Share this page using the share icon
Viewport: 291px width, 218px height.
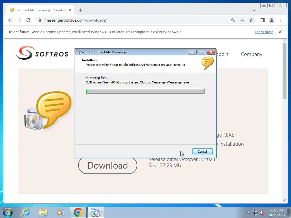[242, 20]
